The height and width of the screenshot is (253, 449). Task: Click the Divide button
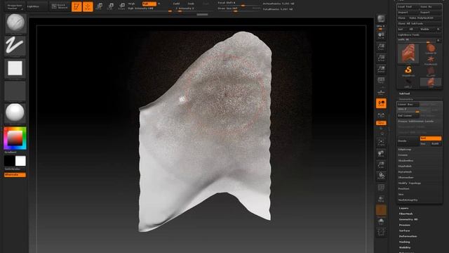[x=408, y=141]
